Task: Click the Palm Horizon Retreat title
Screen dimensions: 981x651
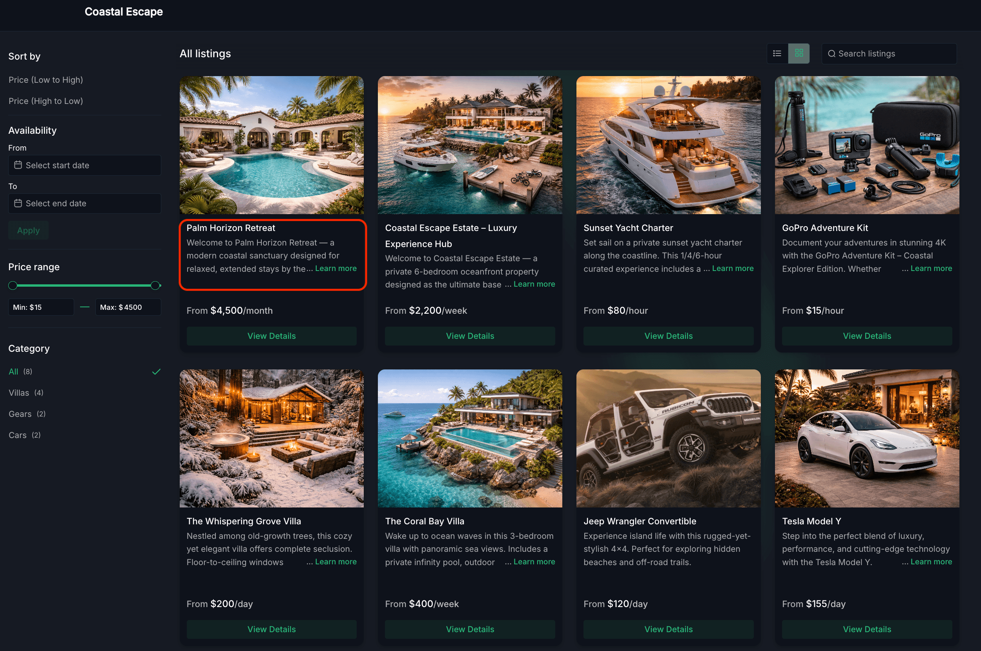Action: pyautogui.click(x=231, y=228)
